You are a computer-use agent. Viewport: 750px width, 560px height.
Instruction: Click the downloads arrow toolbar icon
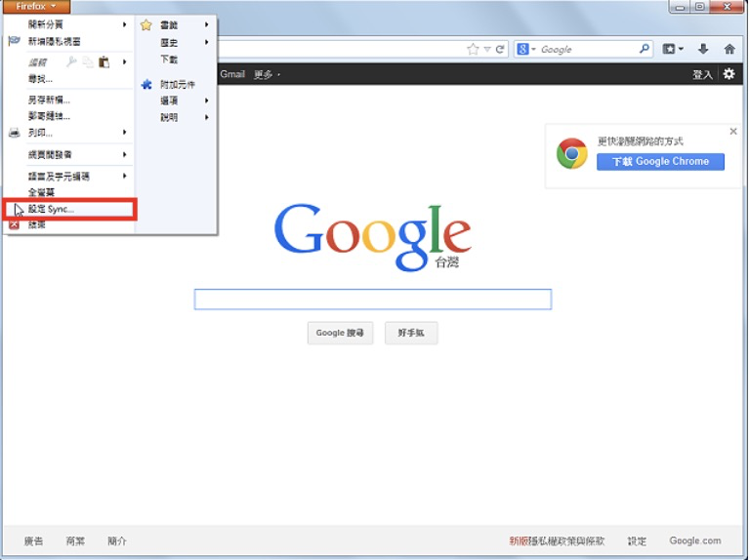click(703, 49)
